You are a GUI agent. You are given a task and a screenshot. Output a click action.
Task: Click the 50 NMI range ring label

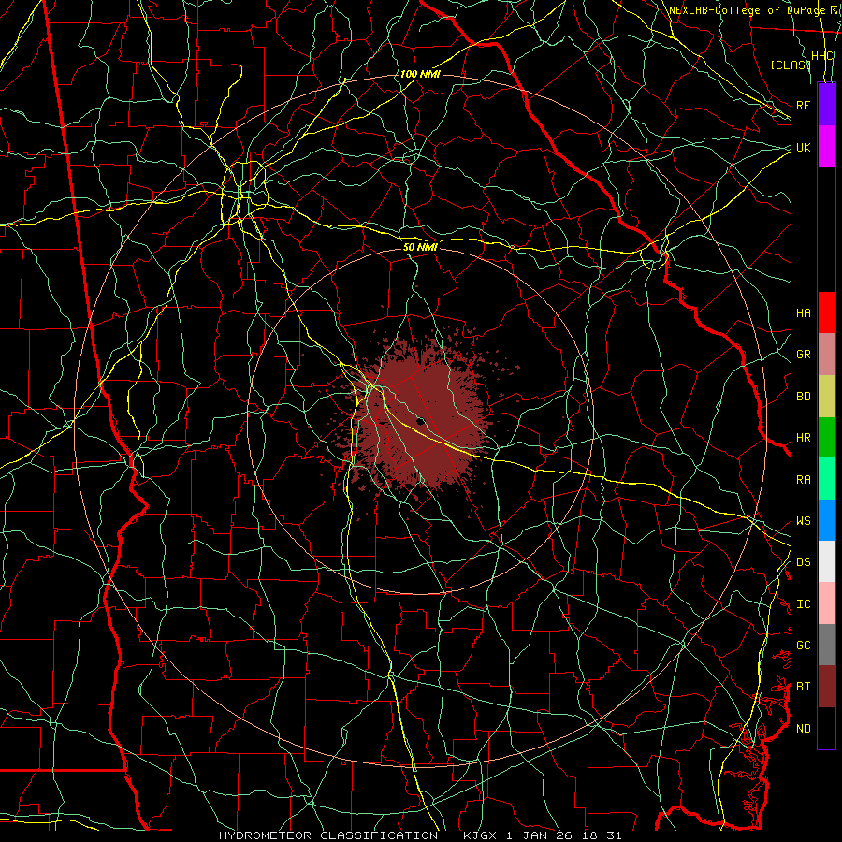coord(420,247)
